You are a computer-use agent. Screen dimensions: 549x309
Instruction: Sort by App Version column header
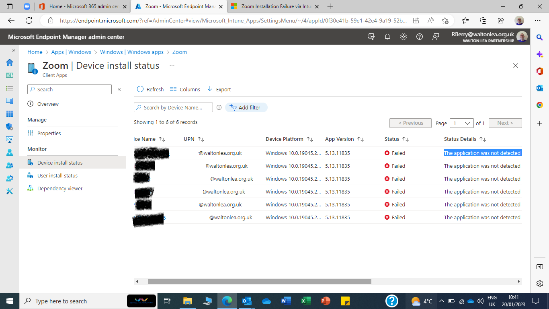(x=344, y=139)
